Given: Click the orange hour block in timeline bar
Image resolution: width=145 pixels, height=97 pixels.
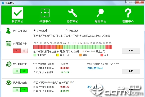Looking at the screenshot, I should pyautogui.click(x=60, y=47).
